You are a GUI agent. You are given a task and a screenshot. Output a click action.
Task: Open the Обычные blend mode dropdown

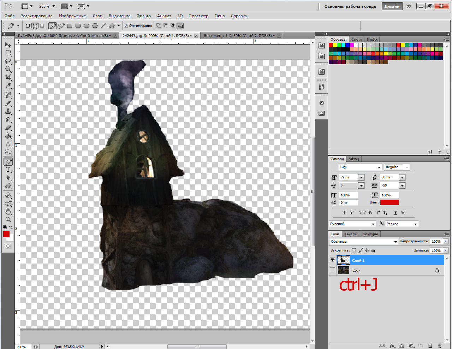(x=364, y=242)
